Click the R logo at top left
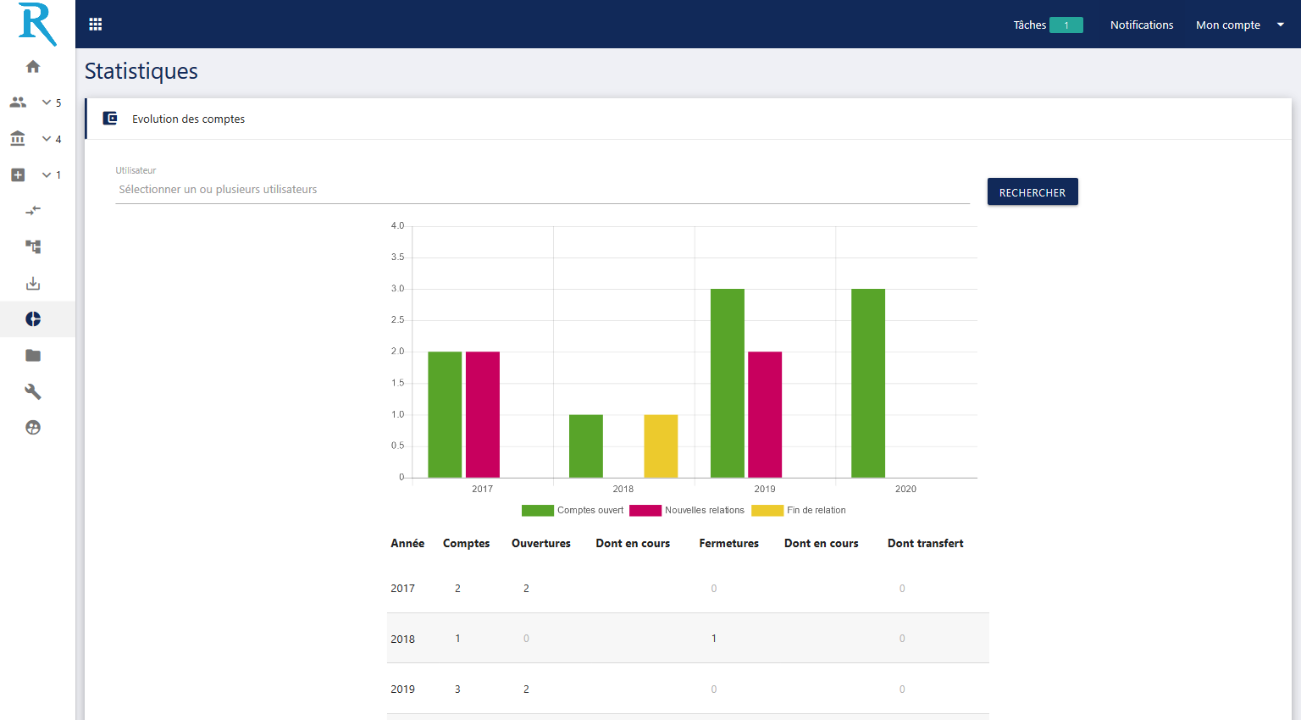 coord(37,24)
